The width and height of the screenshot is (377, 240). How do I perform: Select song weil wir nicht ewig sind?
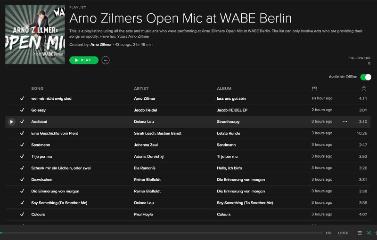click(51, 98)
